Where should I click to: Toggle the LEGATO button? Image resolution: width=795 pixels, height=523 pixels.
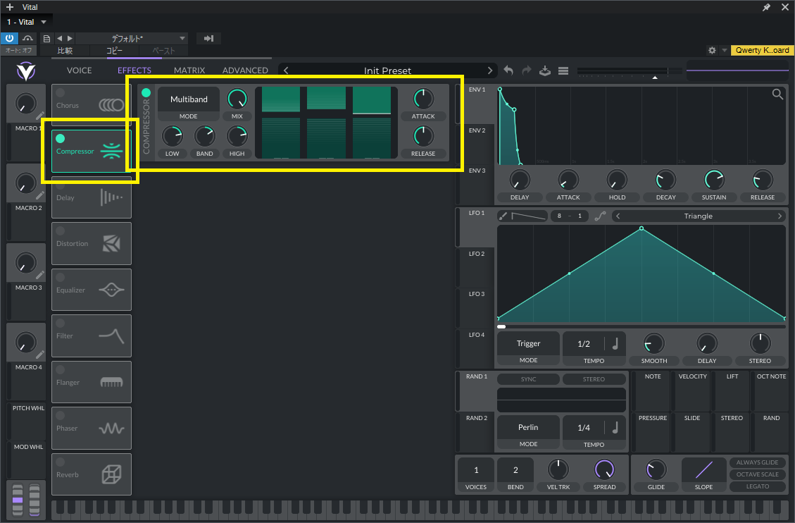coord(757,486)
